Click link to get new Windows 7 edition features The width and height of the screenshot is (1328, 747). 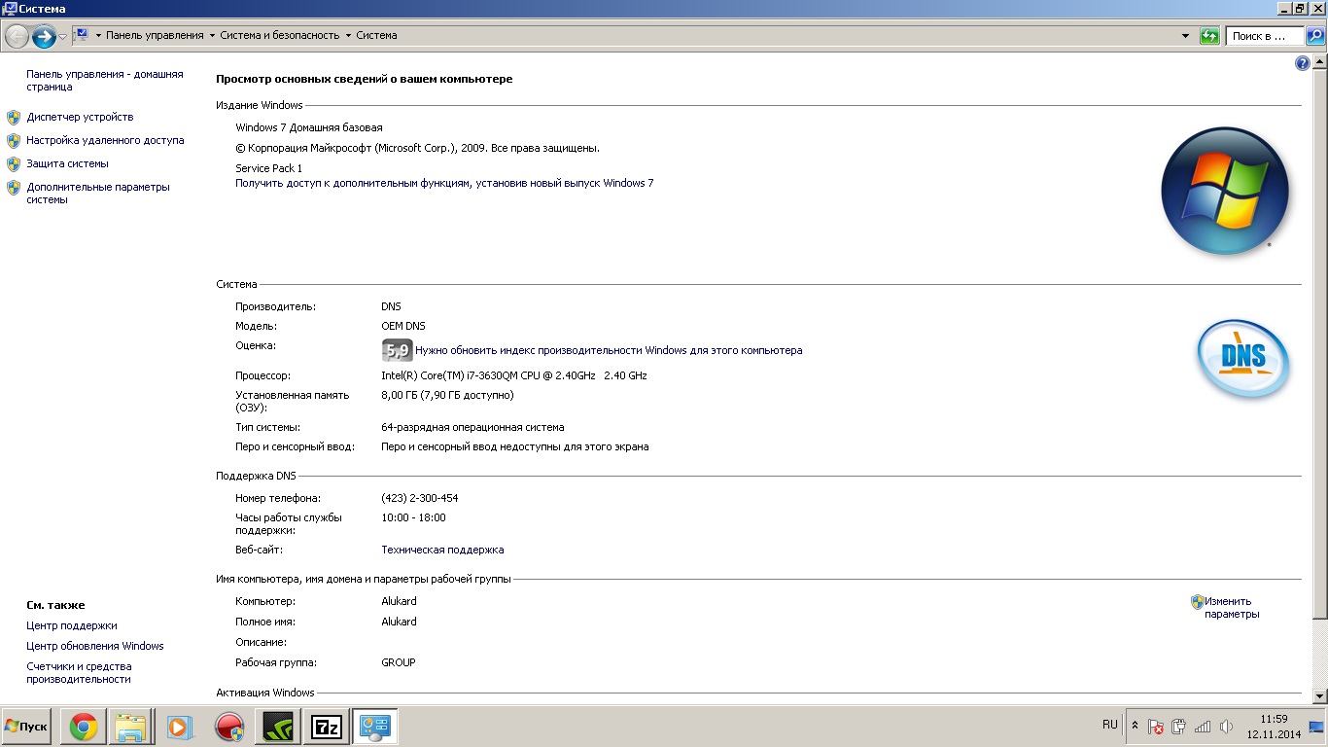point(444,183)
